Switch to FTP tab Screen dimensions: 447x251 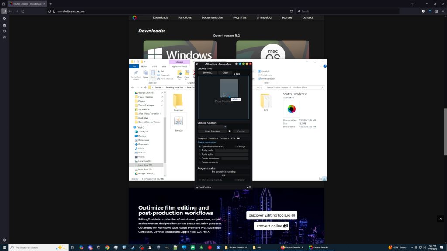pos(233,139)
